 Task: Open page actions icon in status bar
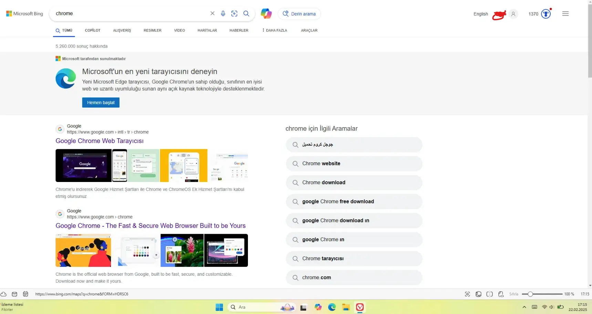pyautogui.click(x=501, y=294)
